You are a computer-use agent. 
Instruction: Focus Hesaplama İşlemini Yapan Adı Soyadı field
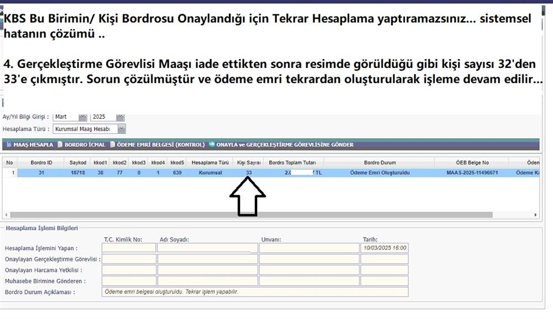pyautogui.click(x=207, y=248)
